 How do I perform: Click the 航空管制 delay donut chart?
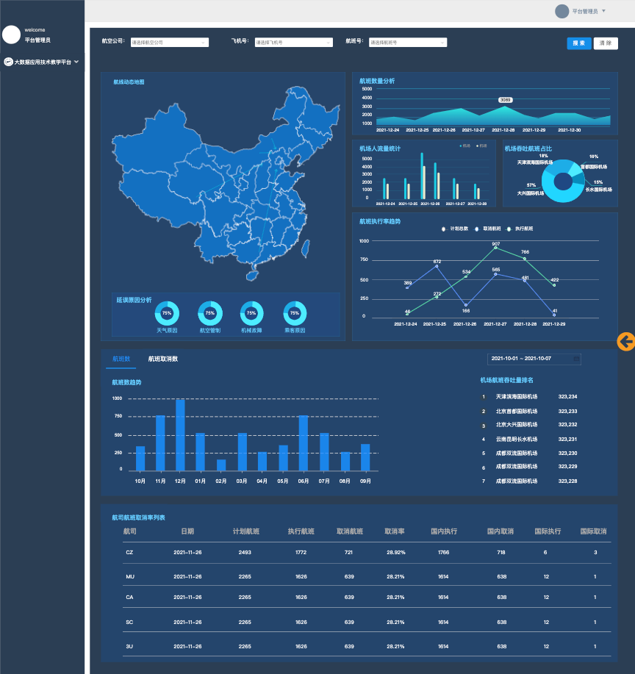click(x=210, y=313)
